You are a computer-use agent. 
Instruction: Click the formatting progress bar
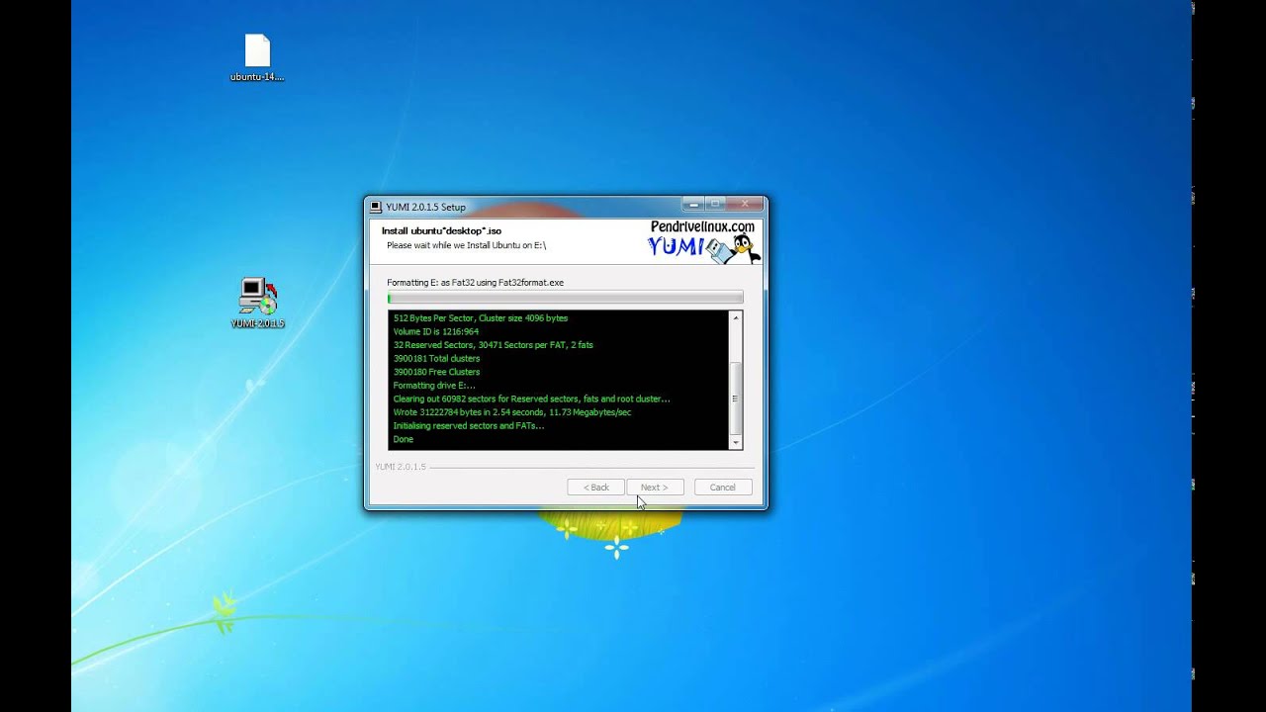pos(565,298)
